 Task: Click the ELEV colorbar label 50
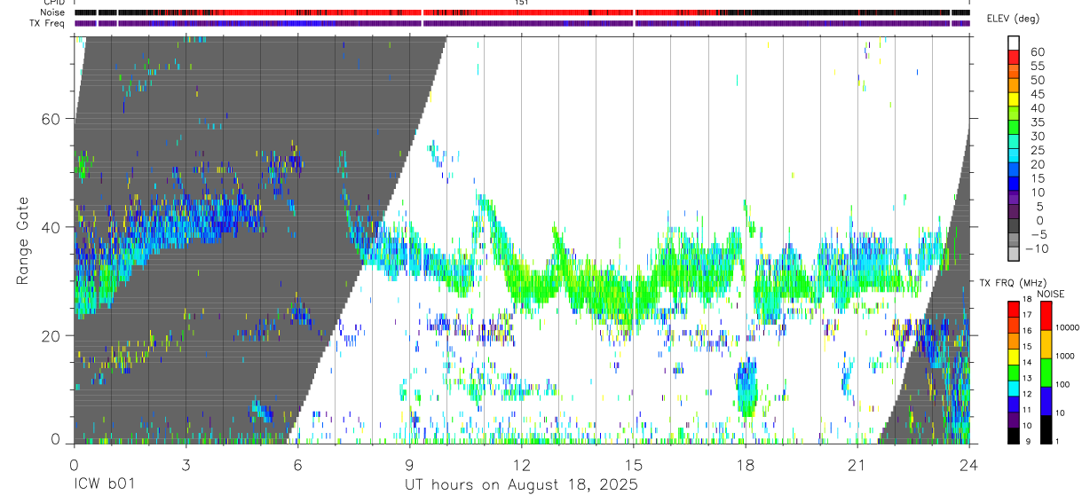[1038, 80]
